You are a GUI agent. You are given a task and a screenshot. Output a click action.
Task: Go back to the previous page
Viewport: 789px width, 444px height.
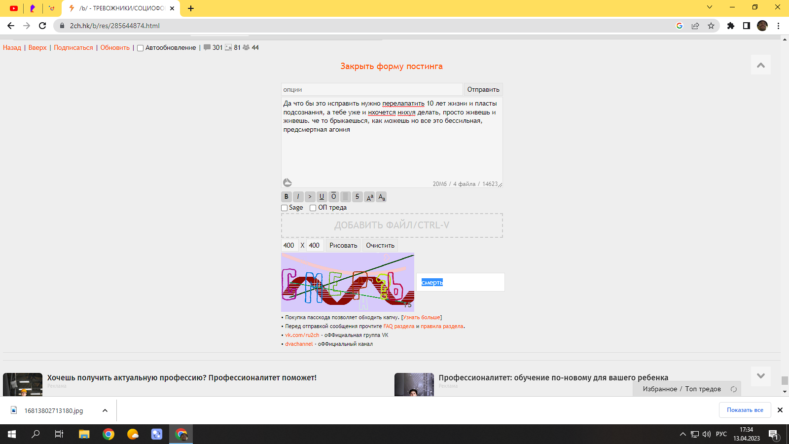point(11,26)
